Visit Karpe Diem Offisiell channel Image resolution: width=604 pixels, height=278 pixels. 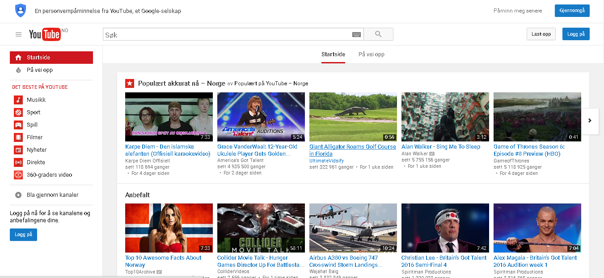pos(148,161)
